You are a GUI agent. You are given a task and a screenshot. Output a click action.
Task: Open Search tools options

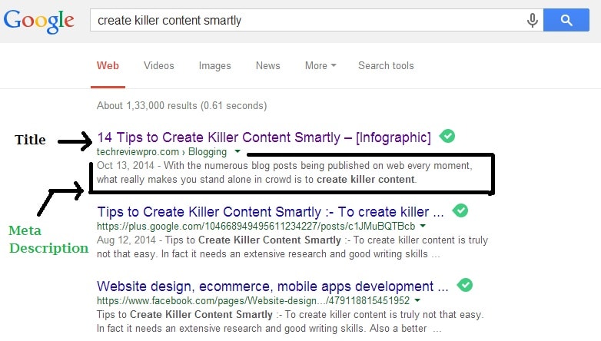pos(386,65)
